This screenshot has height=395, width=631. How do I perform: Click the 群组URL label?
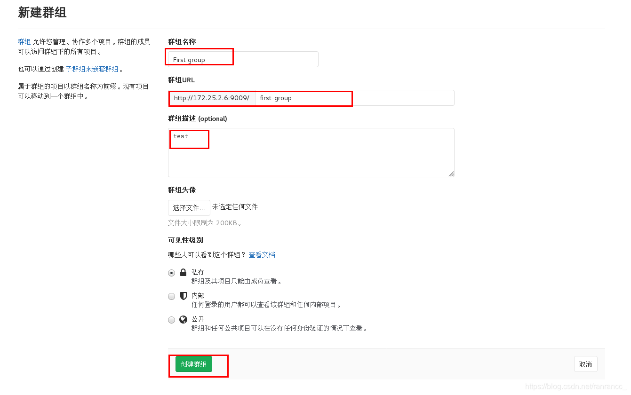click(x=181, y=80)
